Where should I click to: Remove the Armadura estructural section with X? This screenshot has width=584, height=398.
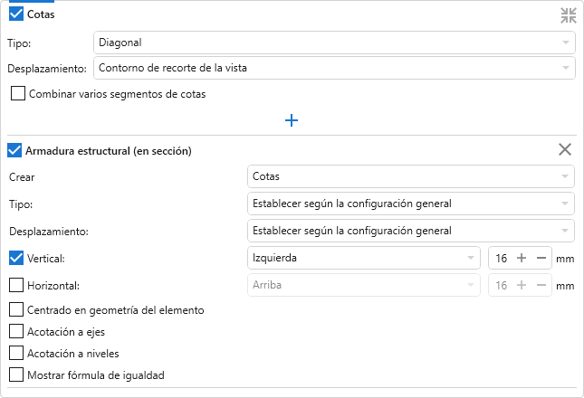pyautogui.click(x=565, y=150)
